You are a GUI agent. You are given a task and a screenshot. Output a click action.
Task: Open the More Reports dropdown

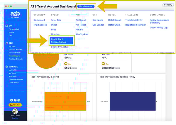coord(86,6)
